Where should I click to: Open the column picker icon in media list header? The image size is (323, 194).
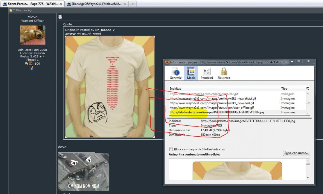click(x=308, y=88)
